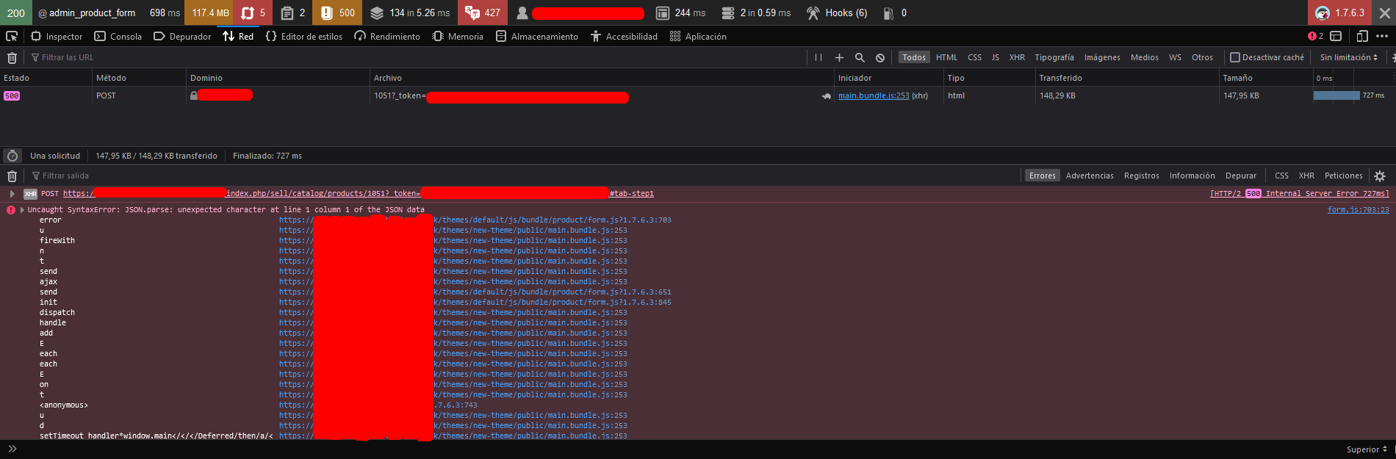Open the forms panel showing 2 in the Symfony toolbar
The image size is (1396, 459).
click(292, 12)
